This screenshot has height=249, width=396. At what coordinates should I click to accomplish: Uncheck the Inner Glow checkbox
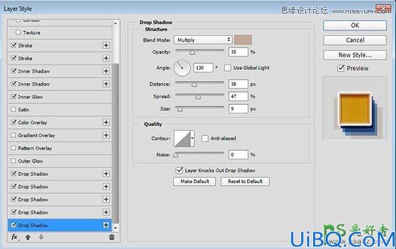pos(13,96)
